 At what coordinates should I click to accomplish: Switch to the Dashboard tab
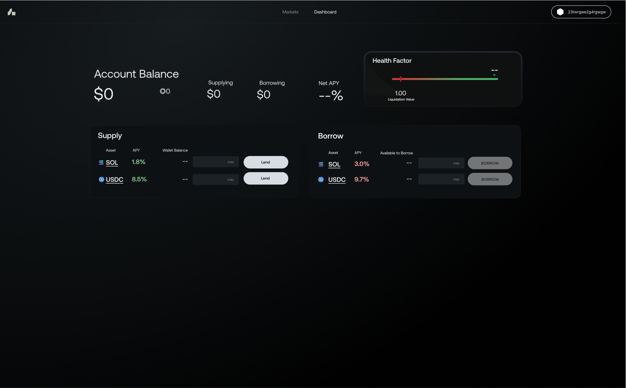[325, 12]
